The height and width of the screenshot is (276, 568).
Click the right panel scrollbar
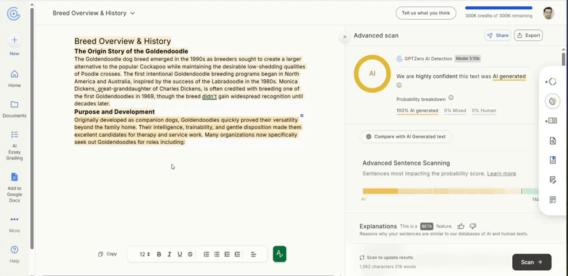[x=563, y=58]
